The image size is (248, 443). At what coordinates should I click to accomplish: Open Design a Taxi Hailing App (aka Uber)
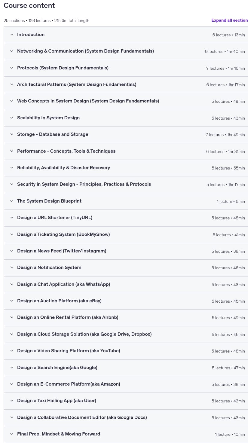(x=57, y=401)
